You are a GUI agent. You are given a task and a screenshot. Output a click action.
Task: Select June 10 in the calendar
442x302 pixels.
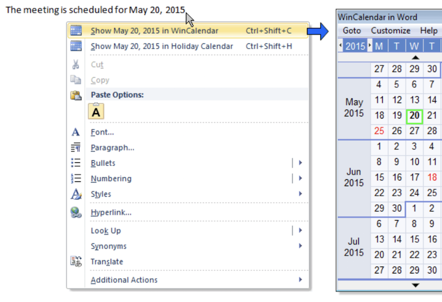414,162
